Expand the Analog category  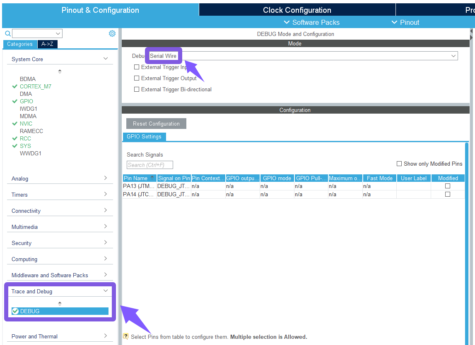[x=106, y=178]
